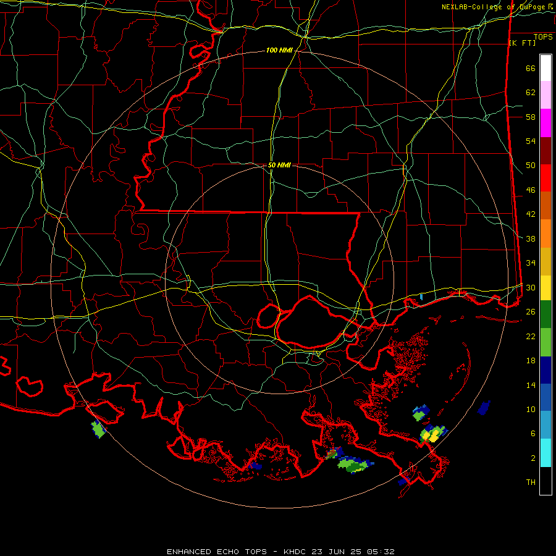Screen dimensions: 556x556
Task: Click the 6 legend value
Action: [533, 434]
